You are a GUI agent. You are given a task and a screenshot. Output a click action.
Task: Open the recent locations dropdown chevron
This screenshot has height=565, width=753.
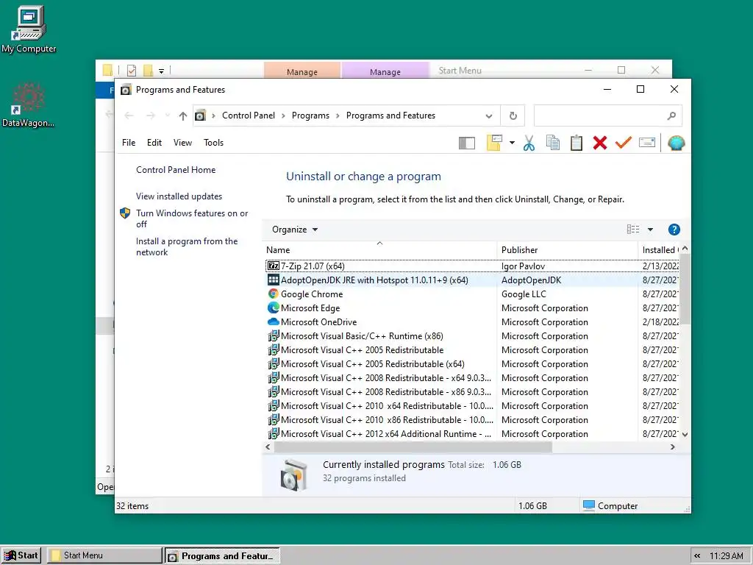pyautogui.click(x=167, y=116)
